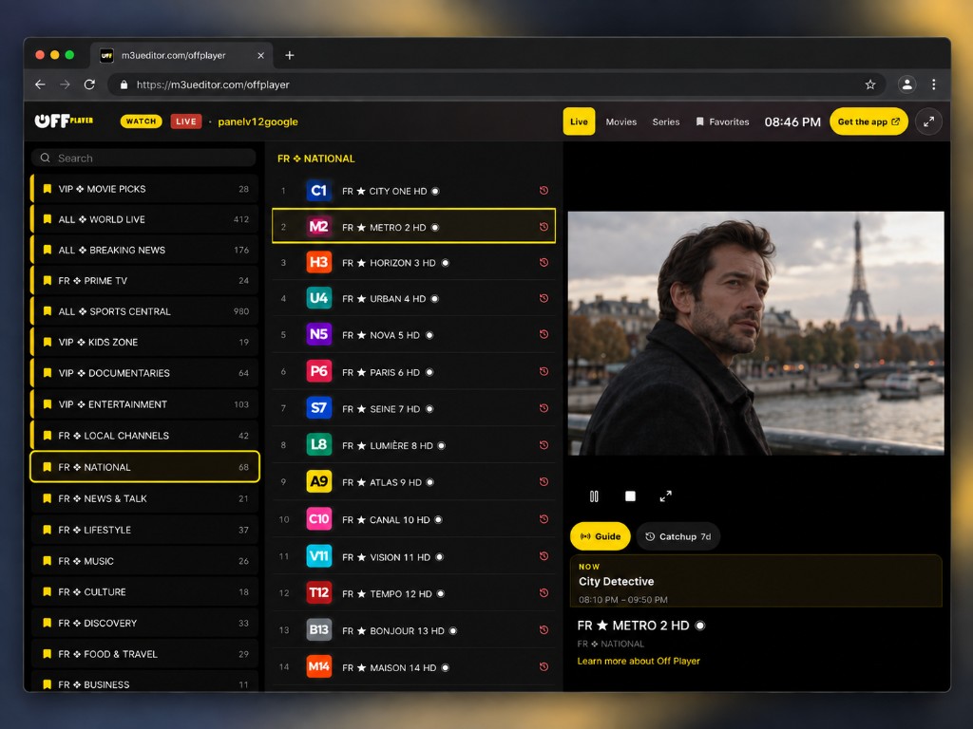Expand the video player to fullscreen
This screenshot has height=729, width=973.
pyautogui.click(x=665, y=495)
